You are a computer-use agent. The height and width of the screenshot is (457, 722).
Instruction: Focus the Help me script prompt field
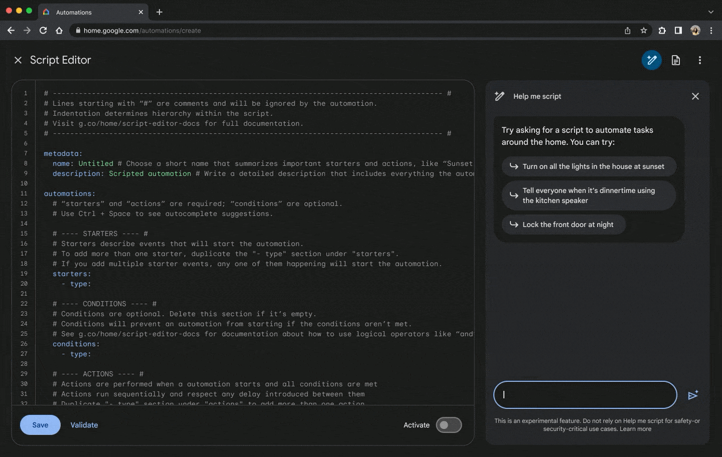pos(585,395)
